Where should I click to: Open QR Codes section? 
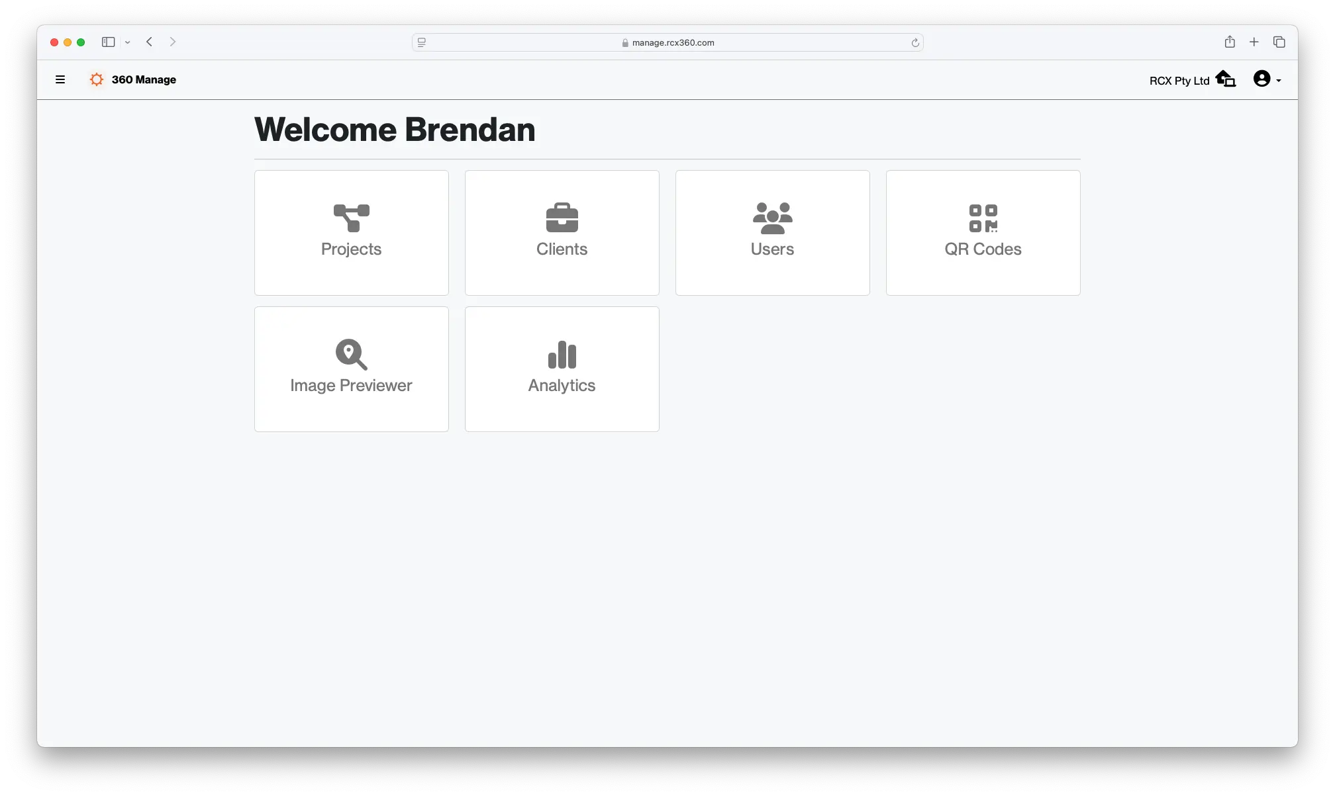982,232
